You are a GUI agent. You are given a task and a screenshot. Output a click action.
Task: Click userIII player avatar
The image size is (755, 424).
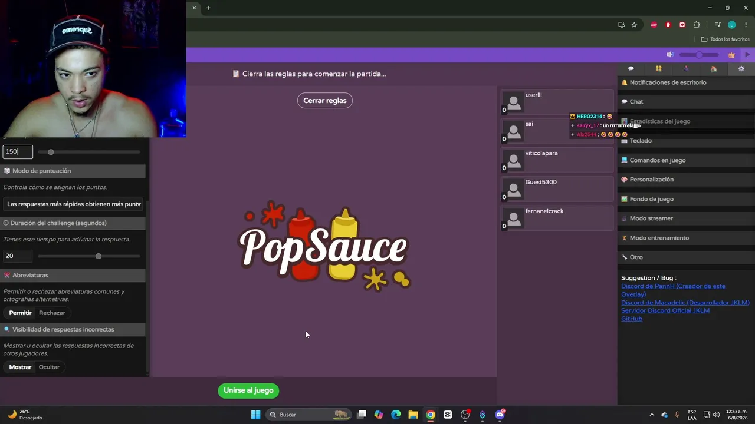[514, 102]
